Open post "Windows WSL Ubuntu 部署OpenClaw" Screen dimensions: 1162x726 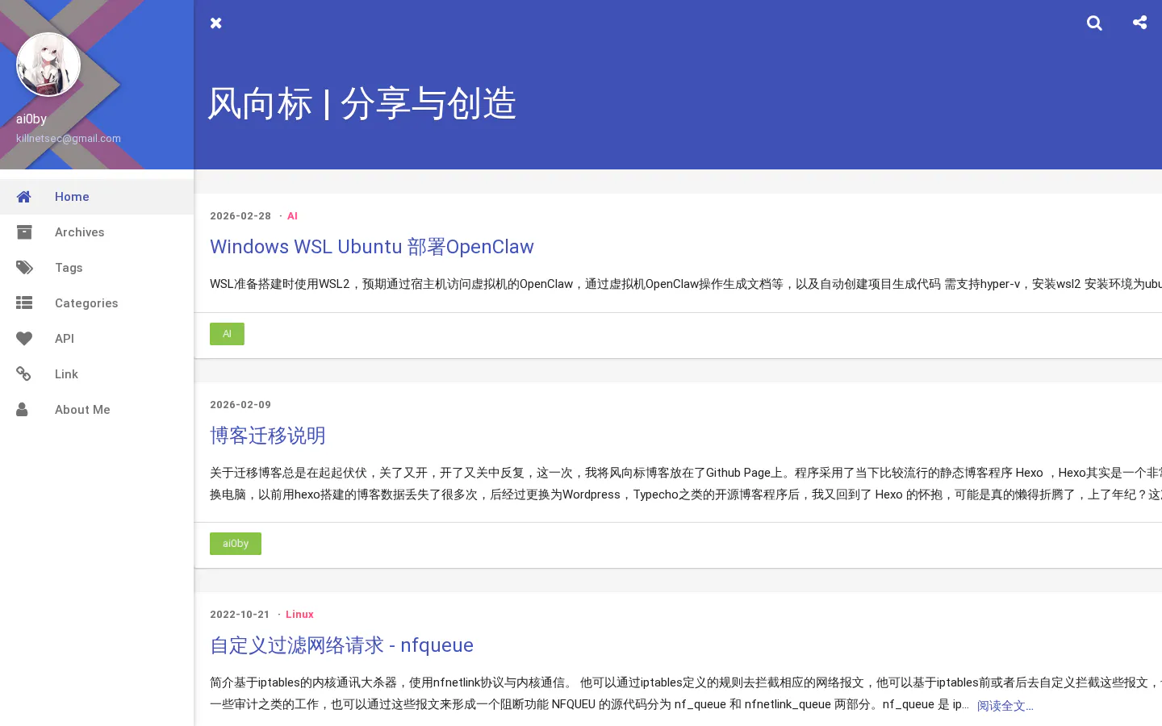[x=372, y=247]
